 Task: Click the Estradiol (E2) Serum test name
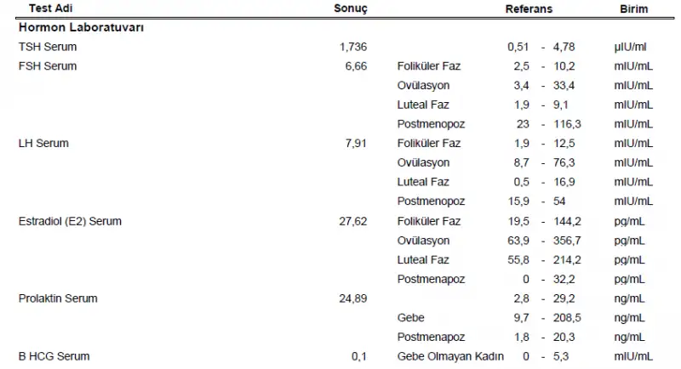(70, 221)
